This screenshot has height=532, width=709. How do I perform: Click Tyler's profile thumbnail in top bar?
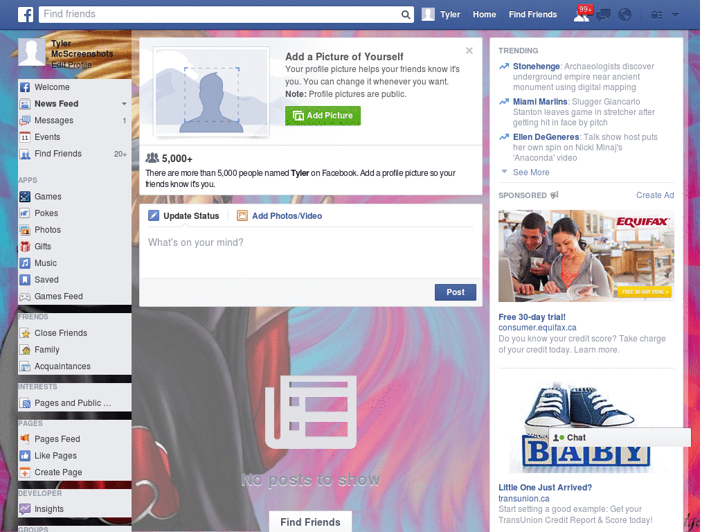point(428,15)
